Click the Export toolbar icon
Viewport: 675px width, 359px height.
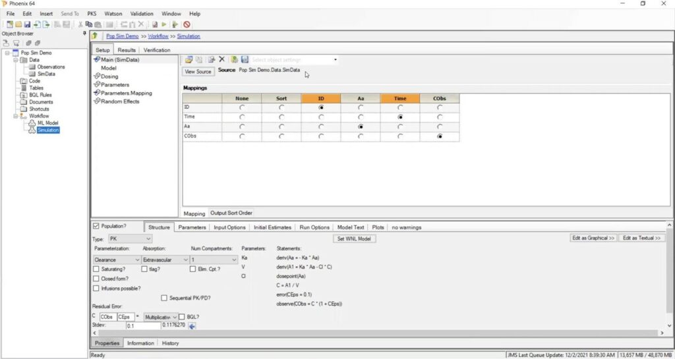point(46,24)
